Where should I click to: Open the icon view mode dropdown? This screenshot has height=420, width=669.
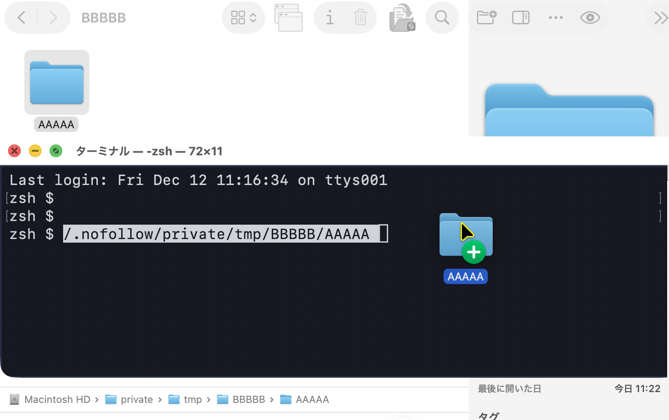[x=243, y=18]
